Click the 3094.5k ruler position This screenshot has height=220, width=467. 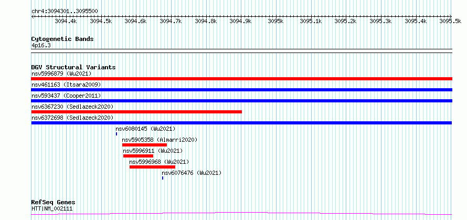point(101,21)
